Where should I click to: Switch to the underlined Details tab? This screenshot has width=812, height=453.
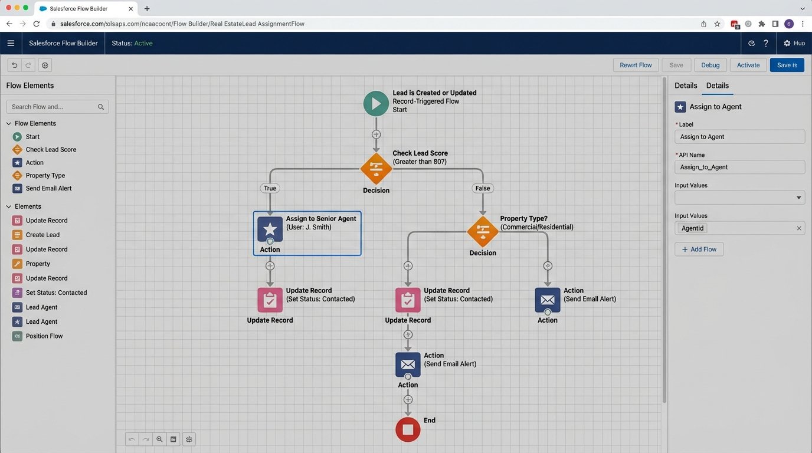717,86
